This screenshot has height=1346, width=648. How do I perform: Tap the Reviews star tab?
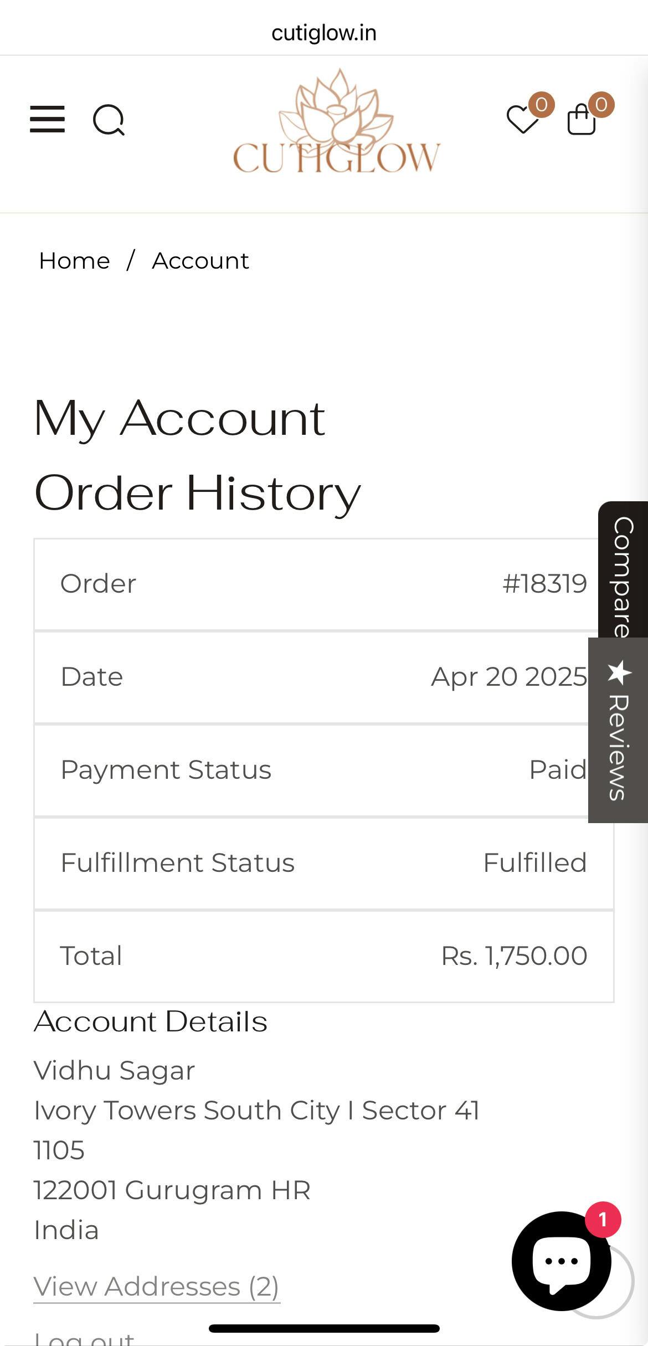[619, 730]
